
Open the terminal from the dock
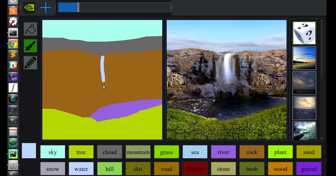tap(13, 33)
